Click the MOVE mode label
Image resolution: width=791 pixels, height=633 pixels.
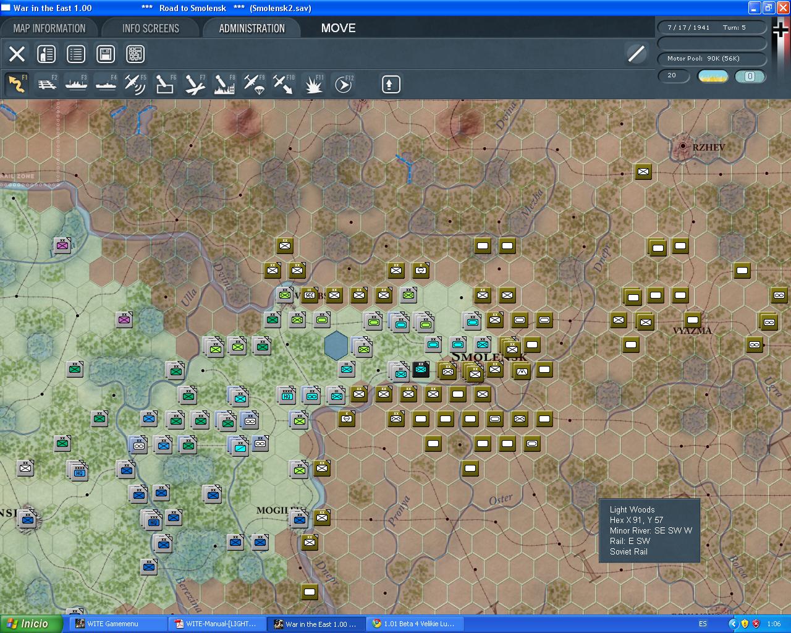338,28
